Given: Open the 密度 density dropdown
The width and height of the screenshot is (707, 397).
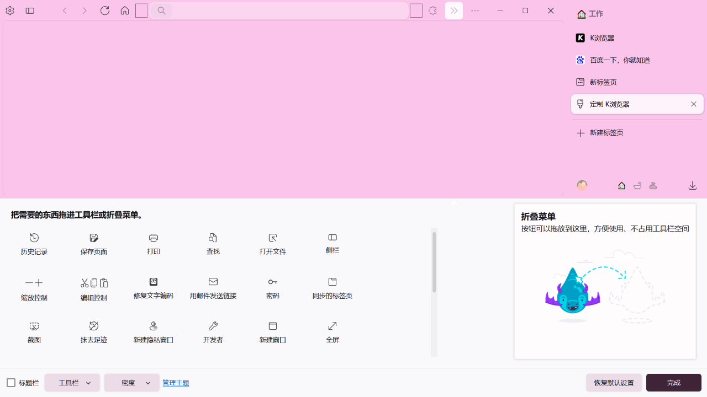Looking at the screenshot, I should tap(131, 382).
